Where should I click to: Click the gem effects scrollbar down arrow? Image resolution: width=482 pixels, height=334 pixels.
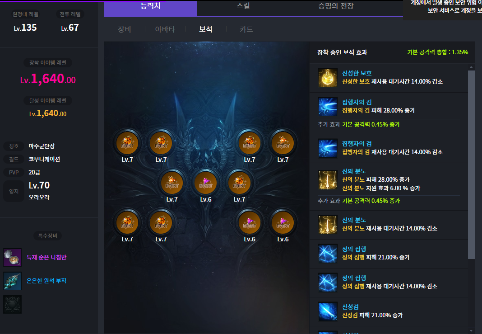coord(471,331)
